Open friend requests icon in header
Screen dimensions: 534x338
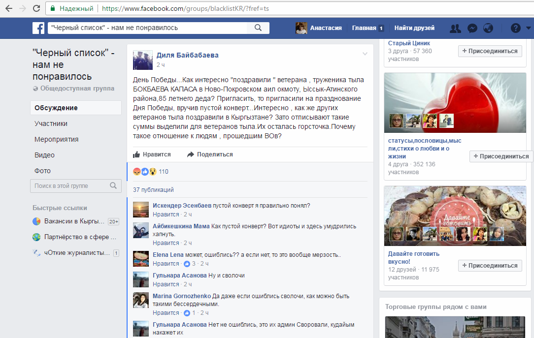[x=455, y=28]
